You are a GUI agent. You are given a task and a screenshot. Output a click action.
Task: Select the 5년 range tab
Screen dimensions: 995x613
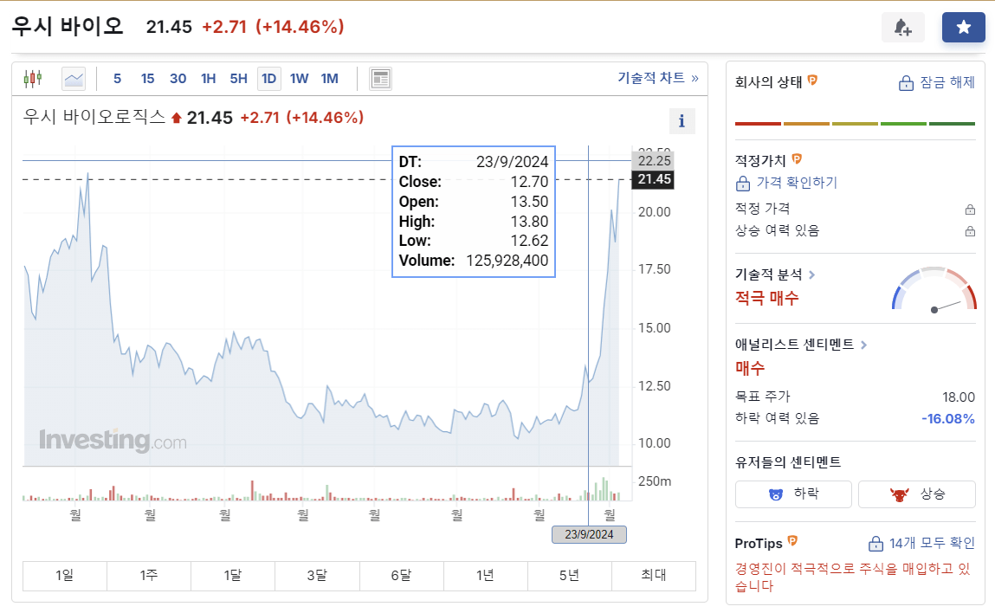point(569,576)
